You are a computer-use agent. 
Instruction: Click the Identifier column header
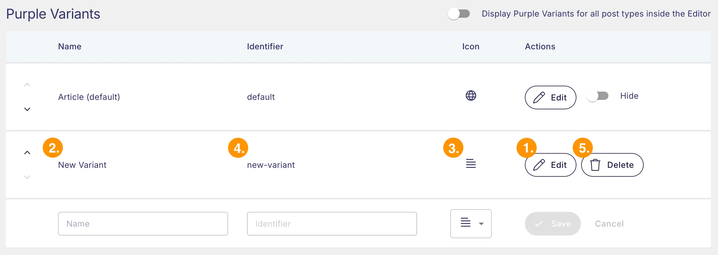pos(265,46)
